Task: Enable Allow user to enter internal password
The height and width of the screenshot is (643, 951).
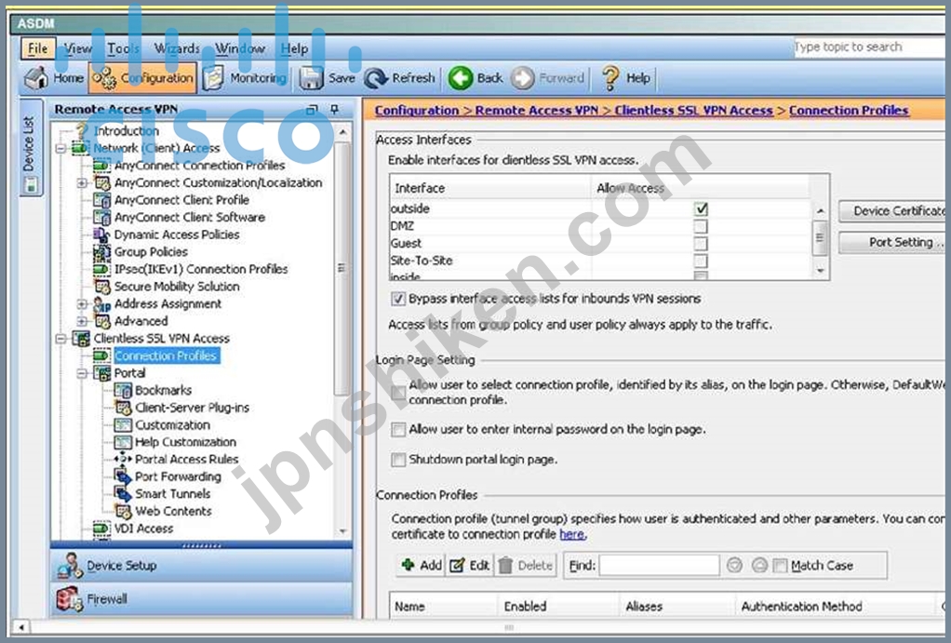Action: tap(398, 430)
